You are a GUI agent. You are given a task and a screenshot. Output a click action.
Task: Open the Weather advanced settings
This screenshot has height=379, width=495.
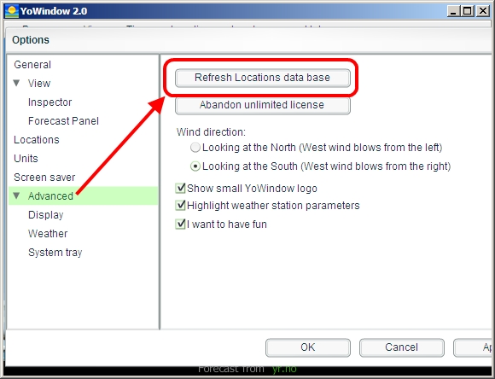(48, 234)
